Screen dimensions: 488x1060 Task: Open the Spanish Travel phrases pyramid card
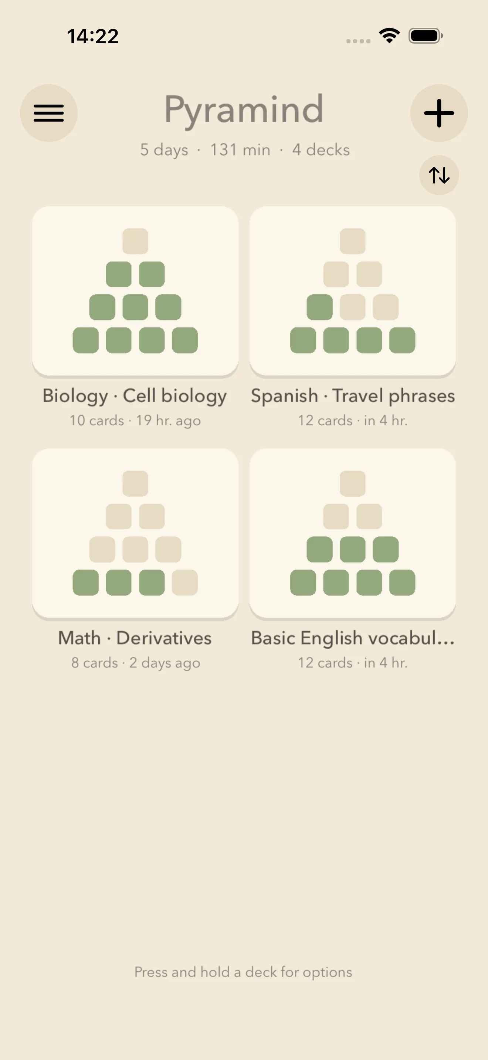point(353,291)
